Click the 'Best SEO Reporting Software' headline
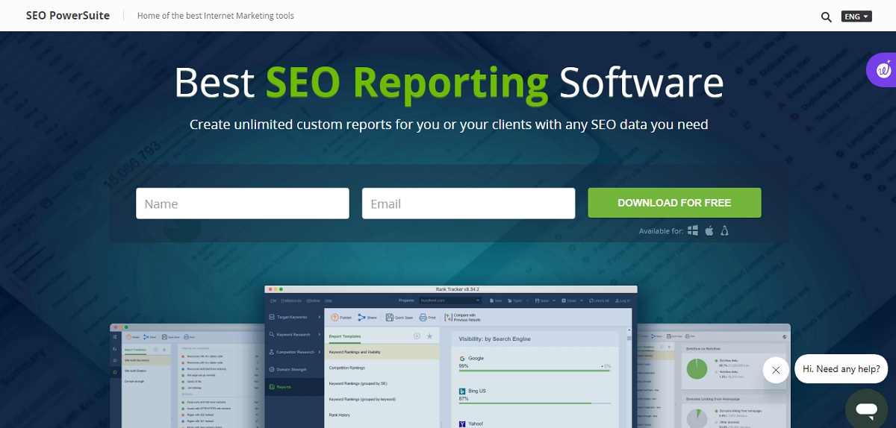The image size is (896, 428). click(449, 82)
